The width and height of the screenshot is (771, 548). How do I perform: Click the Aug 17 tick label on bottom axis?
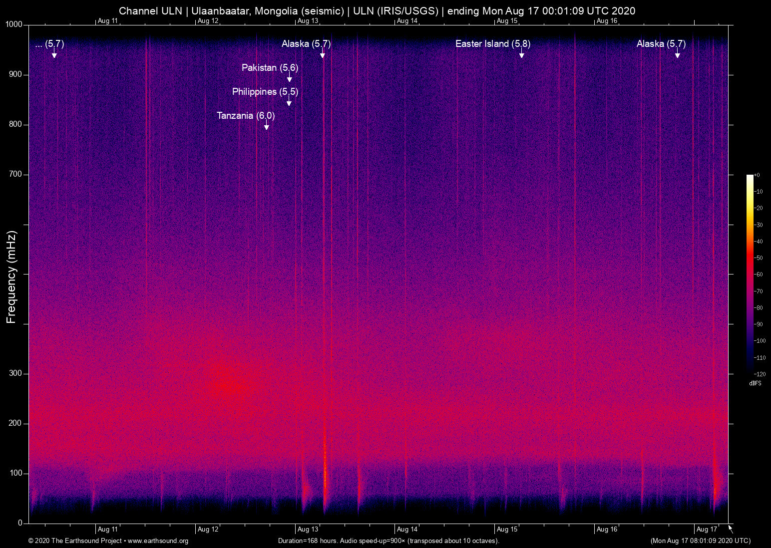(707, 530)
